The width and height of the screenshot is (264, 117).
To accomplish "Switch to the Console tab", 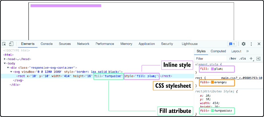I will tap(47, 44).
